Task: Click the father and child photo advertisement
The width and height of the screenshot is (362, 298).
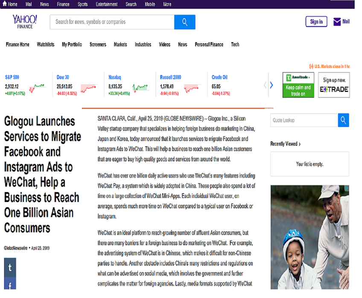Action: [x=310, y=237]
